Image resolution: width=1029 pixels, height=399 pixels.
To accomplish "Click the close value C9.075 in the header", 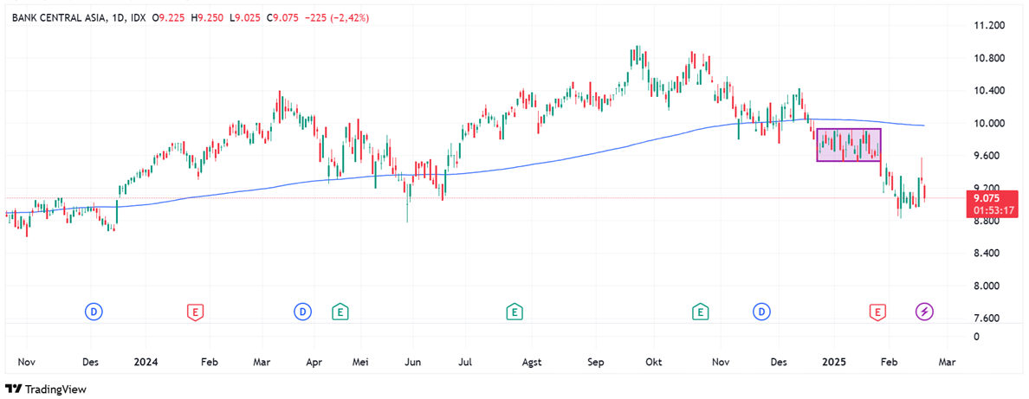I will 282,18.
